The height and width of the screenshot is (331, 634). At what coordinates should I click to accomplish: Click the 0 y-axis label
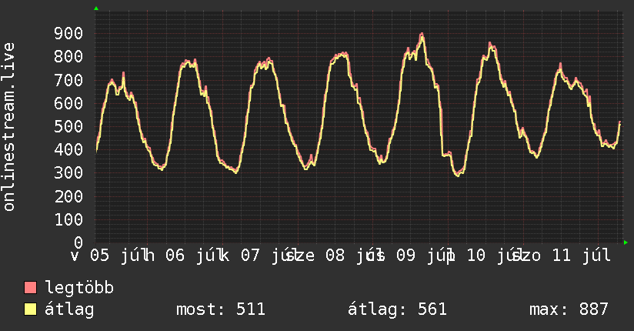[x=78, y=242]
